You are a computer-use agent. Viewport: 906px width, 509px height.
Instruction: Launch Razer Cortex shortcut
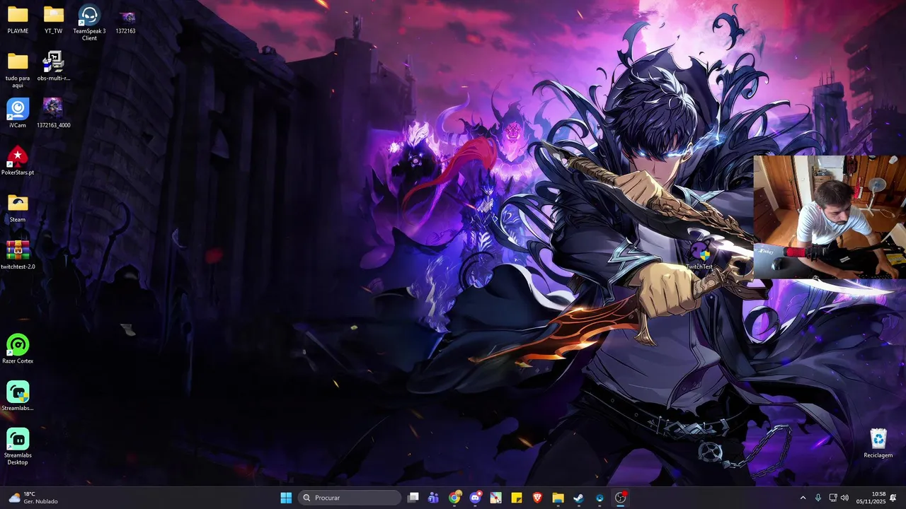(x=18, y=349)
